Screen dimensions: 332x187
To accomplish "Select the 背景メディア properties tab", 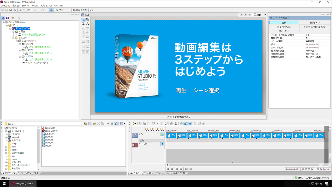I will pos(315,23).
